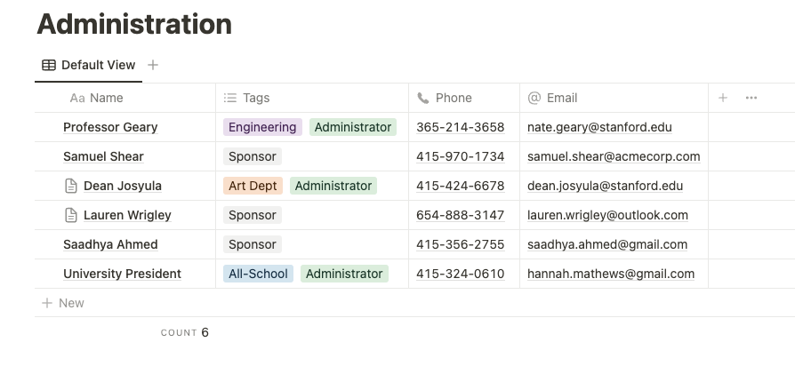Open the Name column header menu

click(x=125, y=98)
